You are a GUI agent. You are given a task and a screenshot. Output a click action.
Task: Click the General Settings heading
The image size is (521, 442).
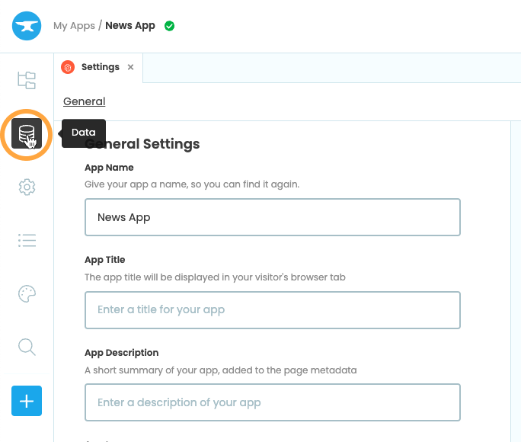click(142, 144)
